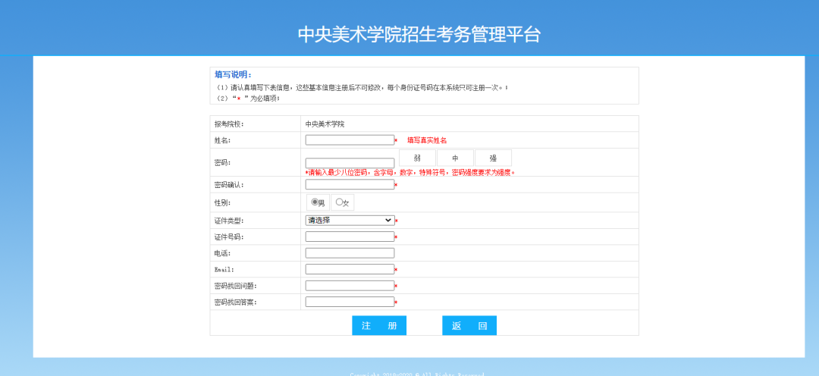Image resolution: width=819 pixels, height=376 pixels.
Task: Open the 证件类型 请选择 dropdown
Action: (350, 221)
